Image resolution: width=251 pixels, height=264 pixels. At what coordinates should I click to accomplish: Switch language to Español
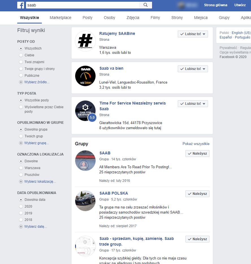226,37
